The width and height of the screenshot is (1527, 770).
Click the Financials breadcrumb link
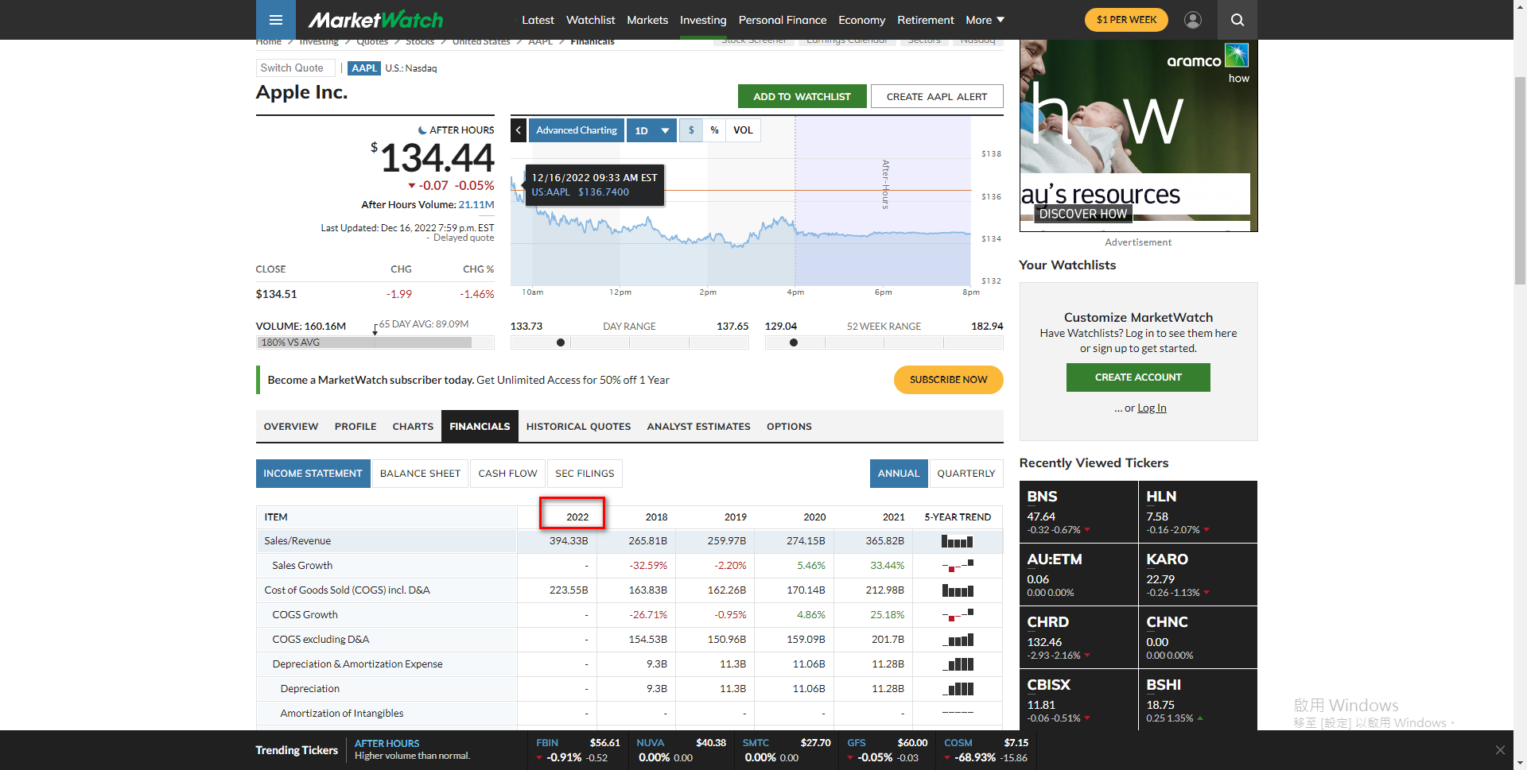[593, 43]
